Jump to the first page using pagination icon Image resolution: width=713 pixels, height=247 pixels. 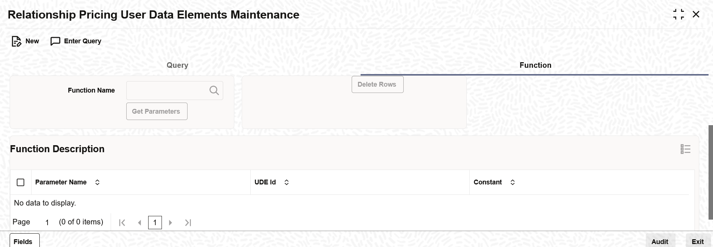pos(122,222)
